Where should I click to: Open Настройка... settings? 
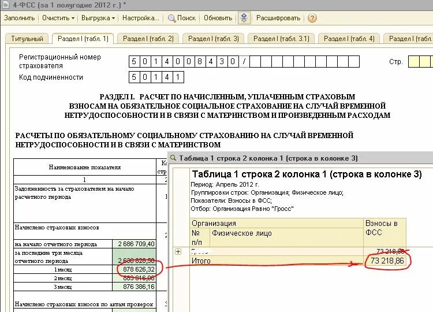[141, 18]
